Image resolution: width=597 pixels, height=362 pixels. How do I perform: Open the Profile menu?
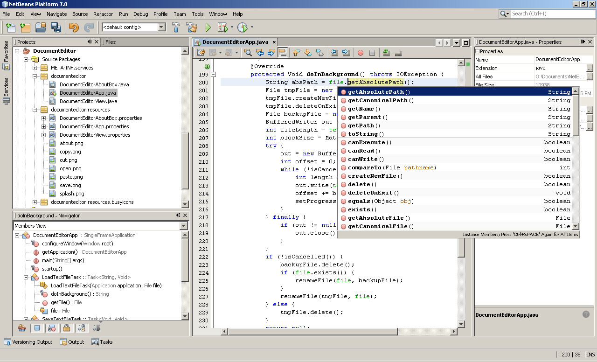point(160,14)
